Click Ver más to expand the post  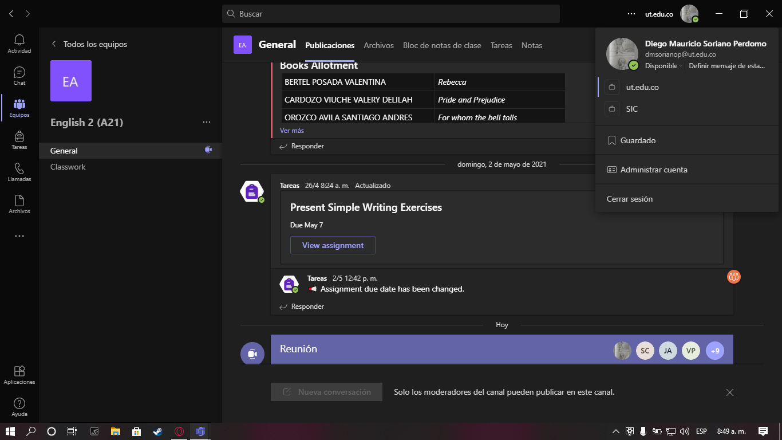click(x=292, y=131)
